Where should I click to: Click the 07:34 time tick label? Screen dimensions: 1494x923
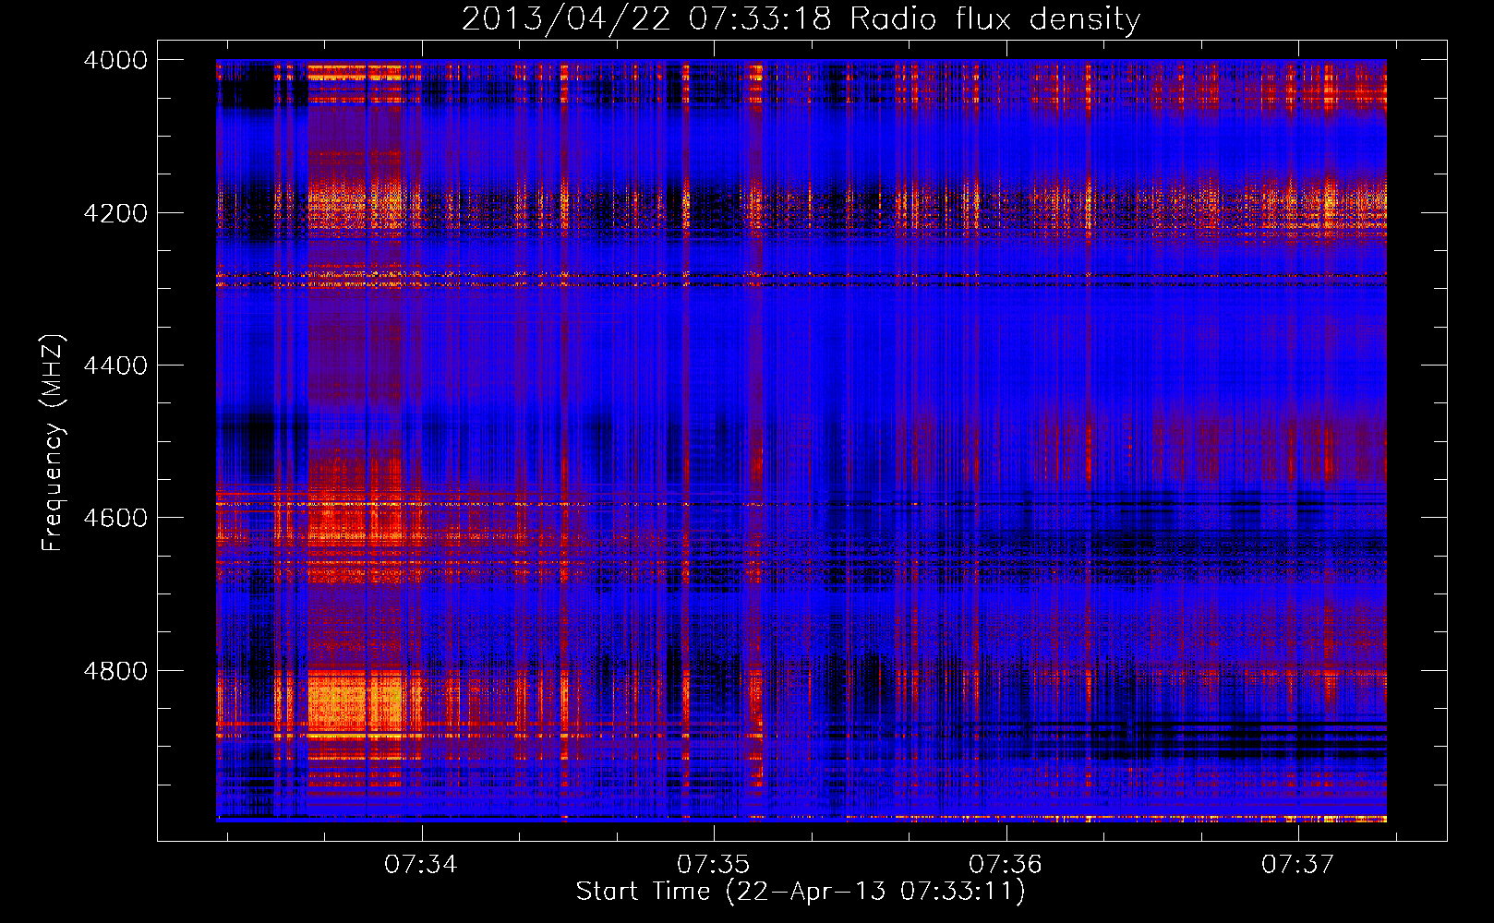(x=421, y=865)
